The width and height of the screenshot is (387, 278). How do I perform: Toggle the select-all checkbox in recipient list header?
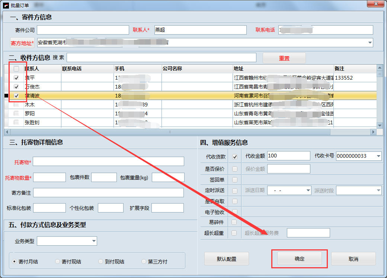[x=16, y=68]
